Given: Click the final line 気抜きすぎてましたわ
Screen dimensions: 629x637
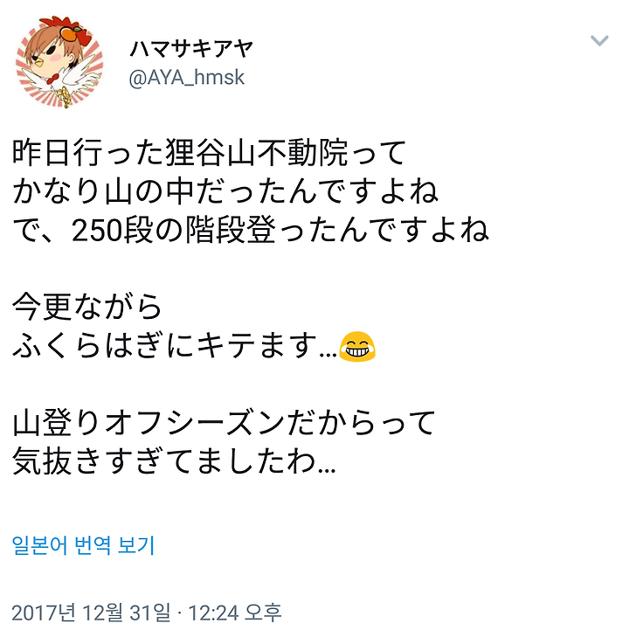Looking at the screenshot, I should [x=164, y=462].
